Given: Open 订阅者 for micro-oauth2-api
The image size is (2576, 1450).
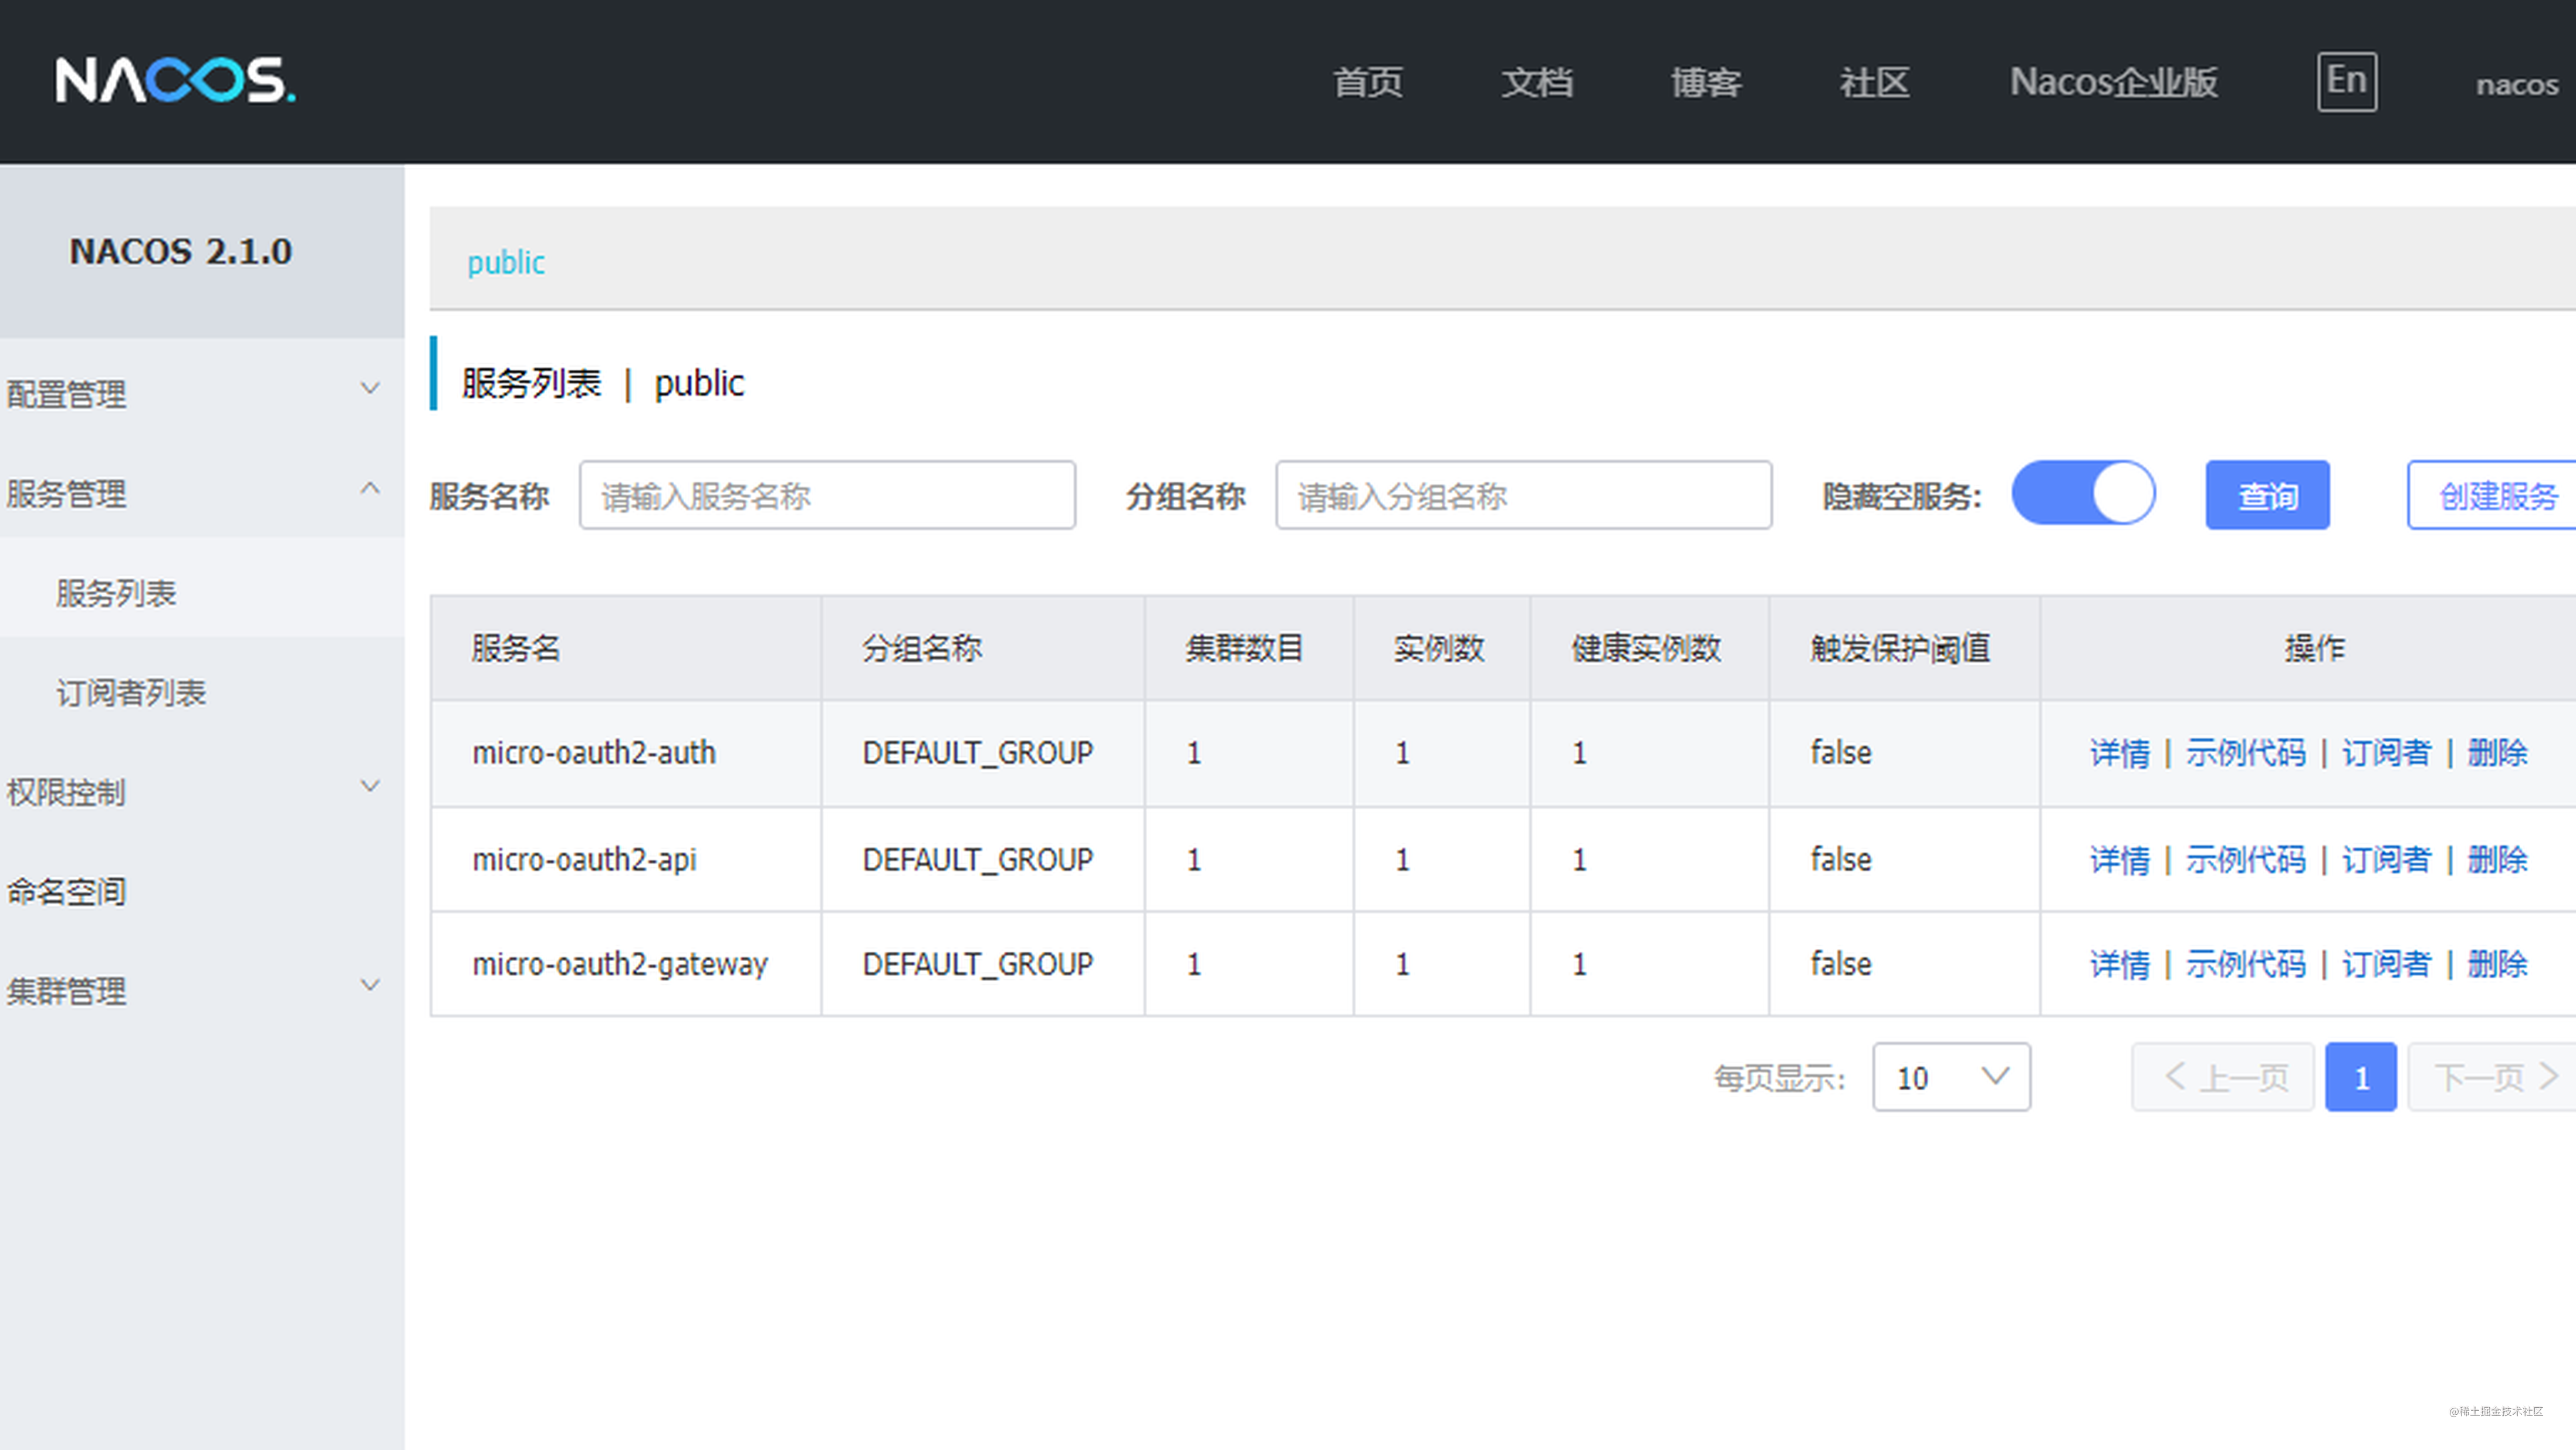Looking at the screenshot, I should (x=2386, y=859).
